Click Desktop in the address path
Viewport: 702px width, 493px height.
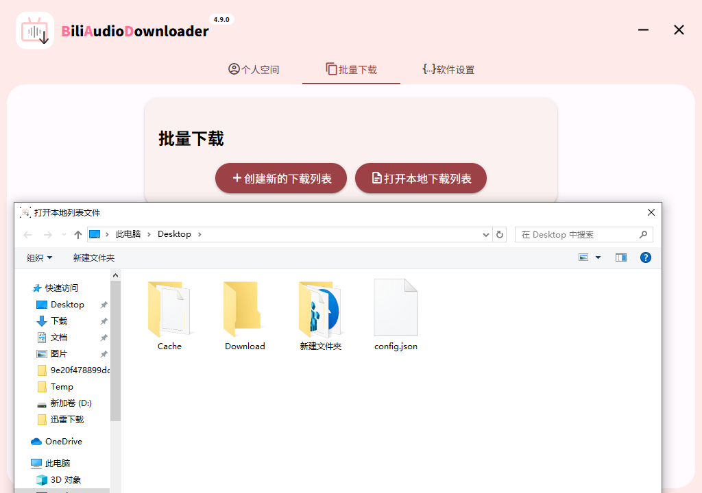[174, 234]
